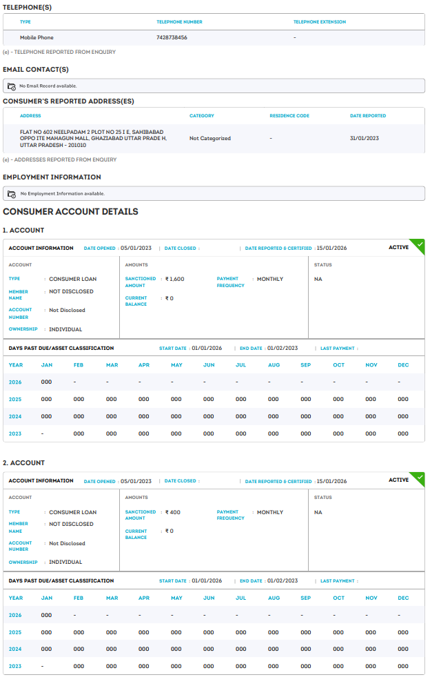
Task: Click the Telephone Extension column header
Action: click(319, 22)
